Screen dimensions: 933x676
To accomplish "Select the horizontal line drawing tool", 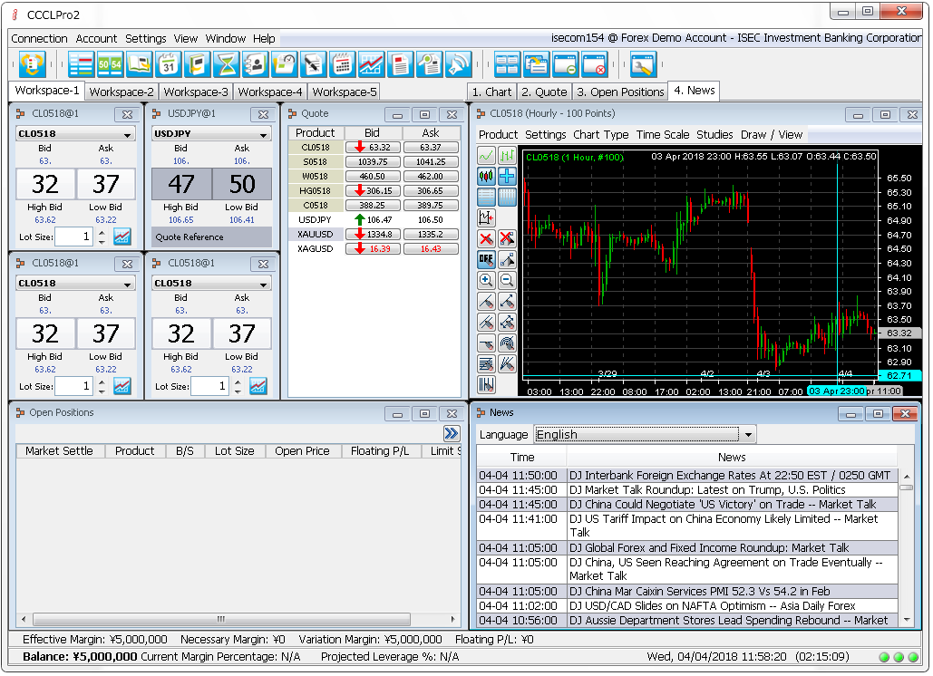I will pos(486,343).
